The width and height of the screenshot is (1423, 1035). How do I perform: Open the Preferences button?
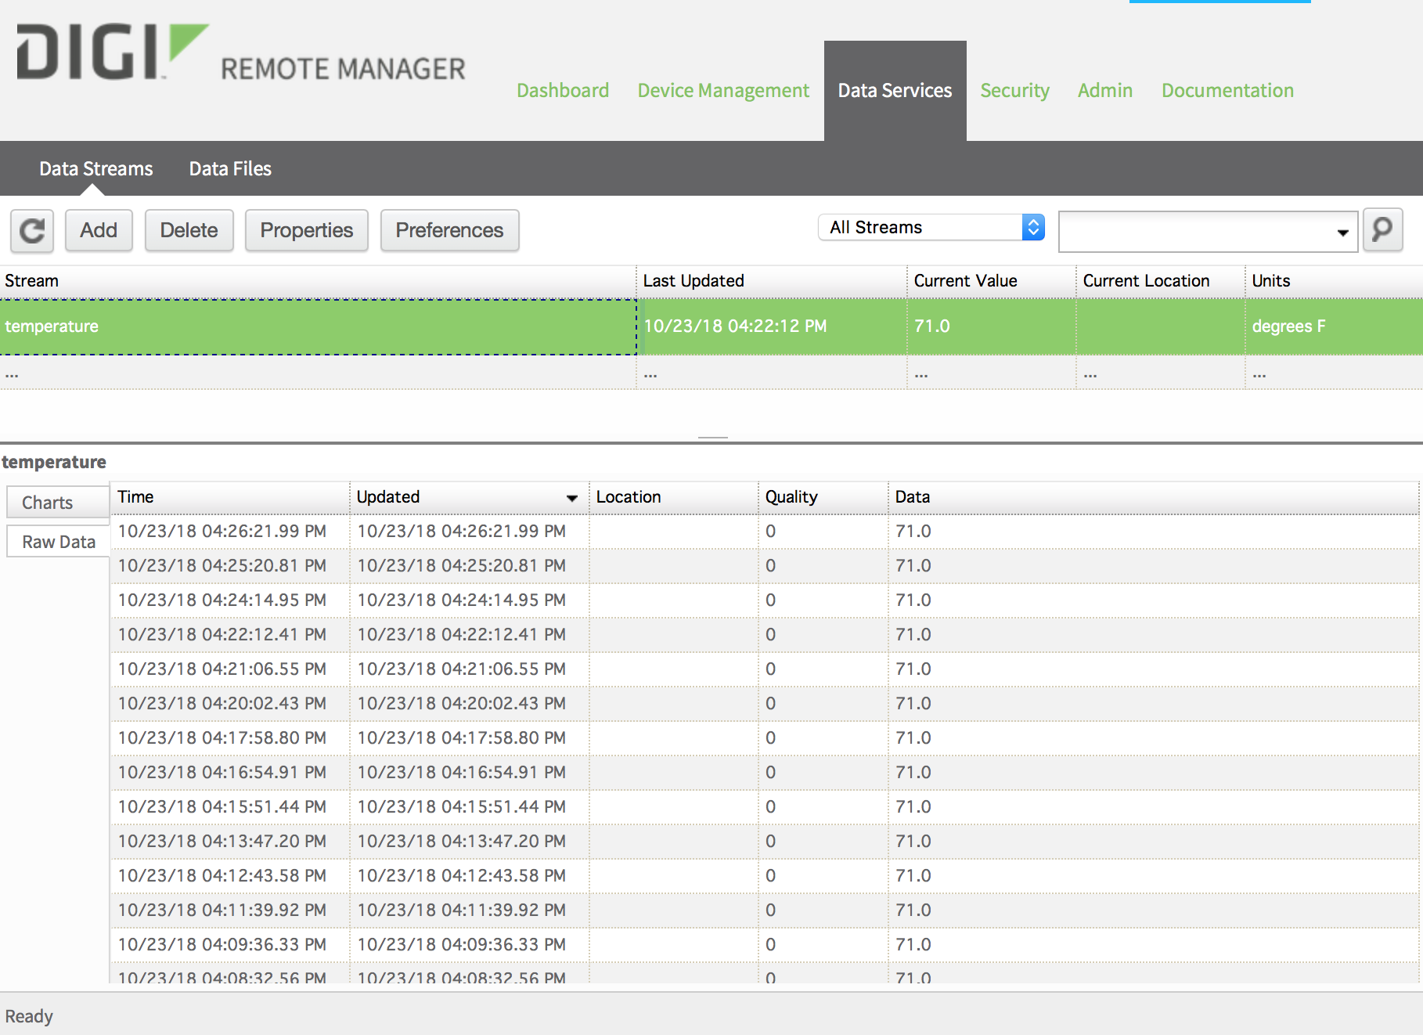(x=449, y=230)
